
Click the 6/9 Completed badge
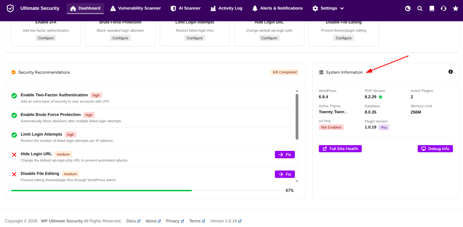click(285, 72)
